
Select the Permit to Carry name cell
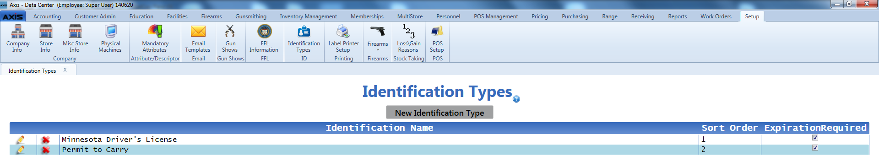coord(379,150)
